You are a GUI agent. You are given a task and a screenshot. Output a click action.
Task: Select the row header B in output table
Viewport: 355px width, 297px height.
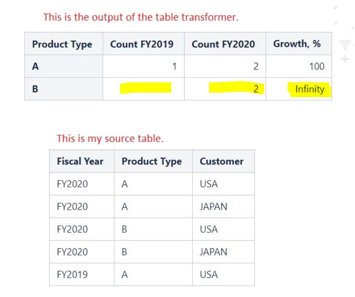[x=64, y=89]
